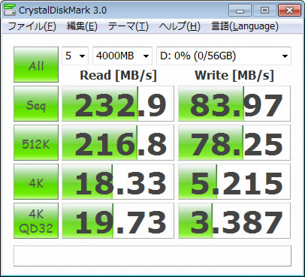305x277 pixels.
Task: Open the 言語(Language) menu
Action: [x=245, y=26]
